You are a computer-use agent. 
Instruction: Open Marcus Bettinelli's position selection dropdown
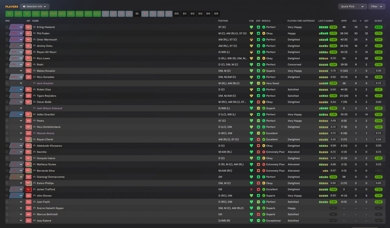pyautogui.click(x=16, y=214)
